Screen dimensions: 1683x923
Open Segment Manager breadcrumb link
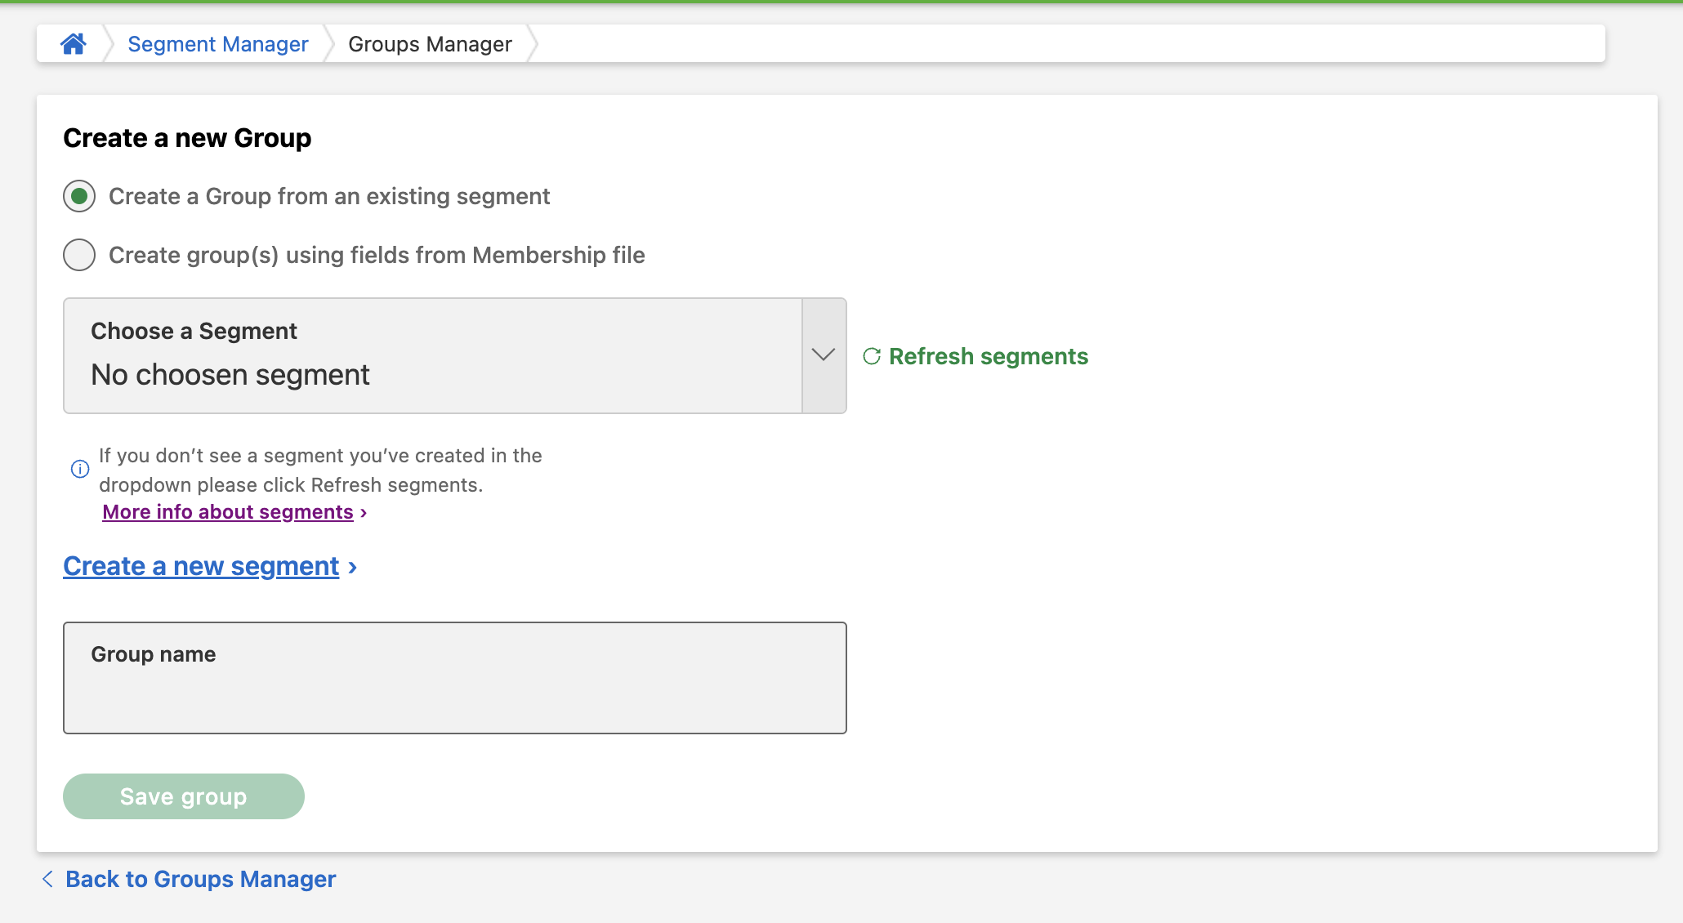[x=218, y=44]
